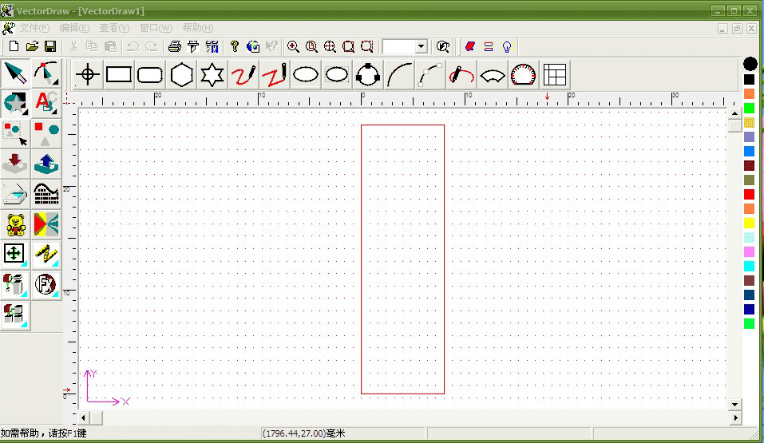The image size is (764, 443).
Task: Click the Print icon
Action: 174,47
